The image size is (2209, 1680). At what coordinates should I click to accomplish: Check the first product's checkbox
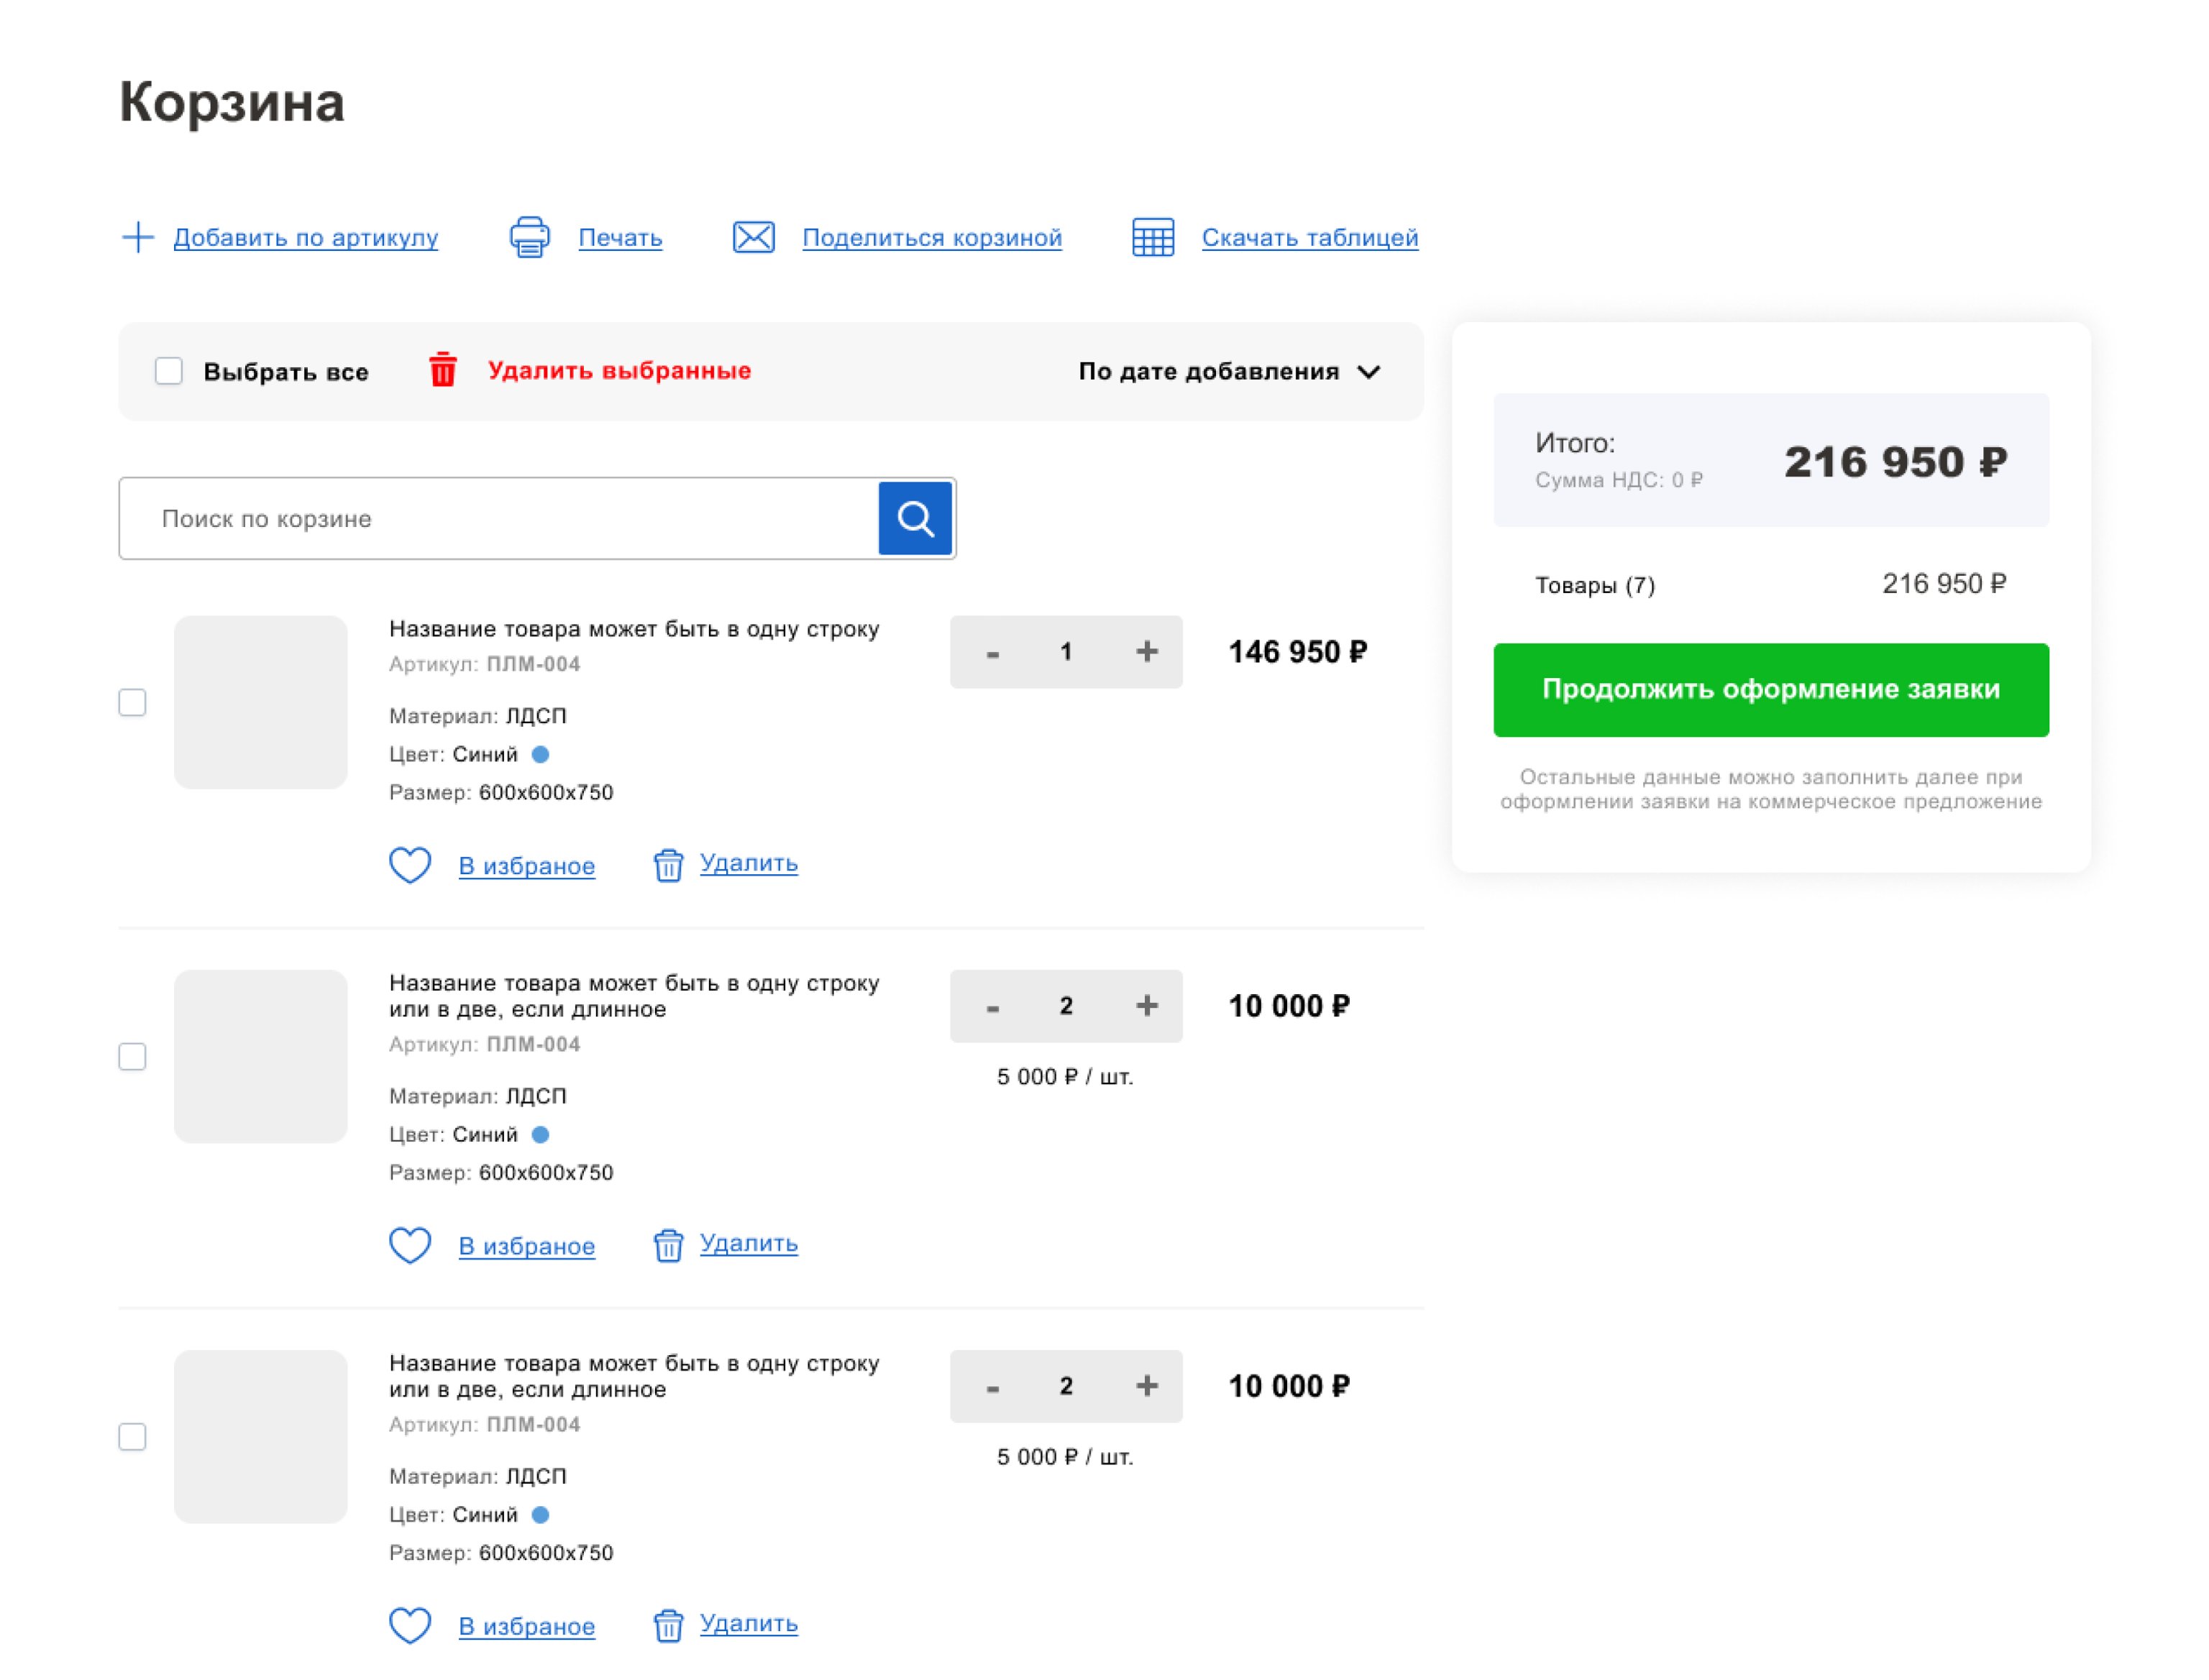pos(132,702)
